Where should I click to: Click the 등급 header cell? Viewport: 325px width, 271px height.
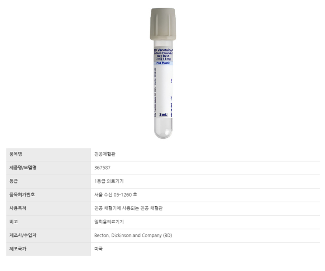48,181
